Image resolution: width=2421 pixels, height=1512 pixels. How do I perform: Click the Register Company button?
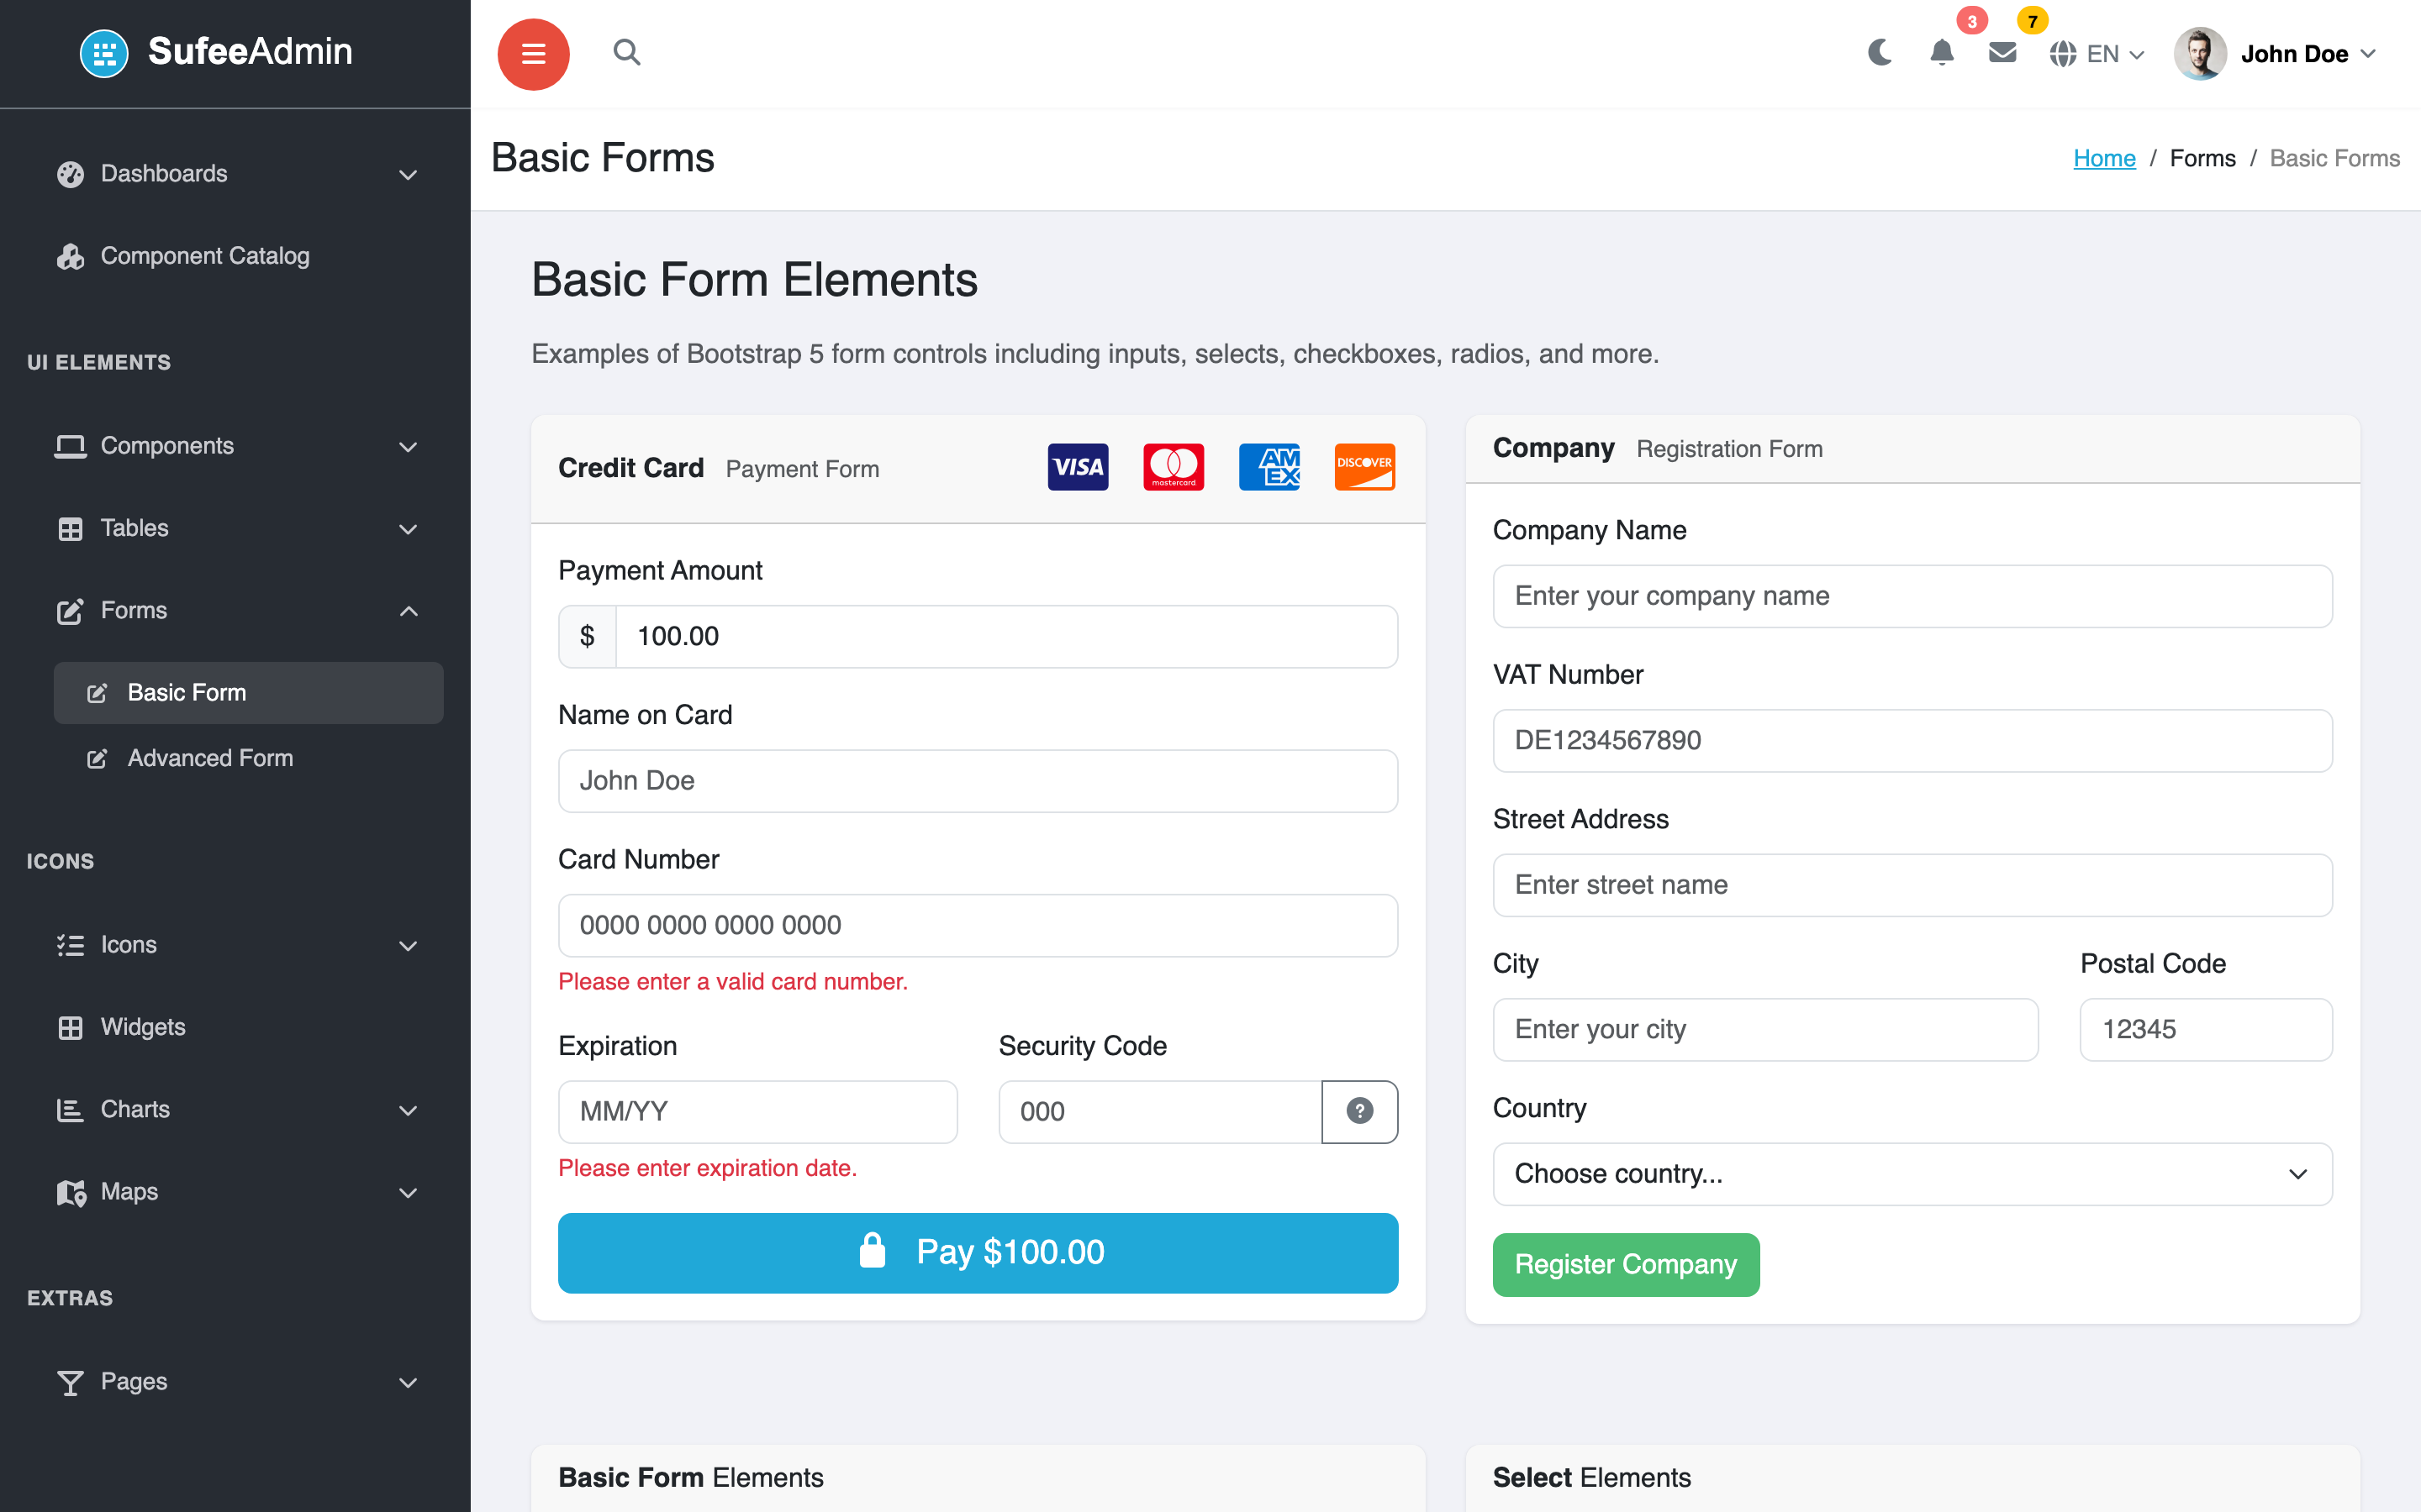tap(1626, 1265)
